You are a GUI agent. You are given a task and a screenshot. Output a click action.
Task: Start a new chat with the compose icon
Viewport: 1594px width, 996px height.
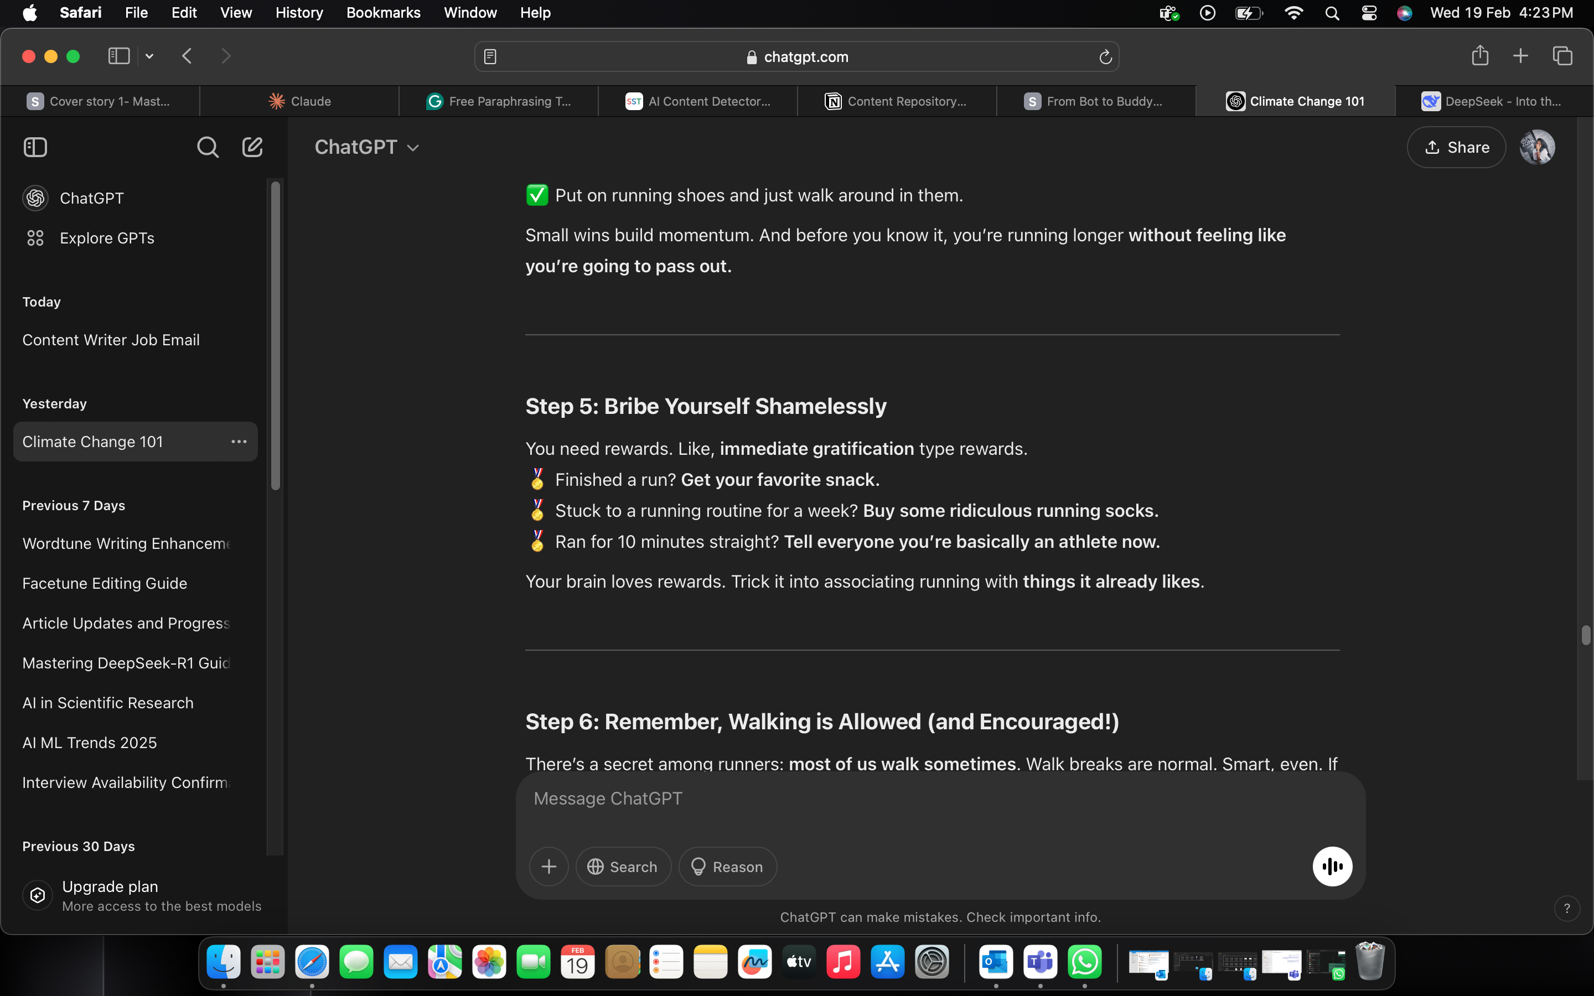(252, 147)
